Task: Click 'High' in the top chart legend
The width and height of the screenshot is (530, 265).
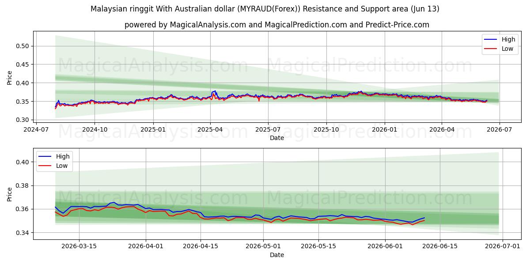Action: [x=508, y=39]
